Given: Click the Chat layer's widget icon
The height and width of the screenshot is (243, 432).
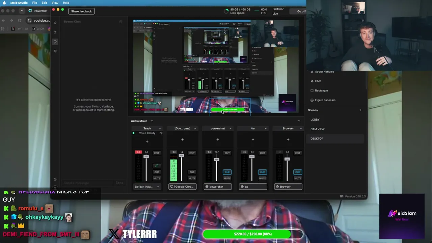Looking at the screenshot, I should click(312, 81).
